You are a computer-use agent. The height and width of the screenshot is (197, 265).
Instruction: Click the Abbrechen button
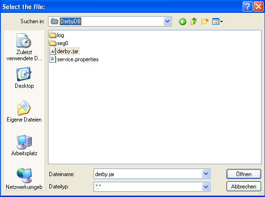pyautogui.click(x=244, y=187)
